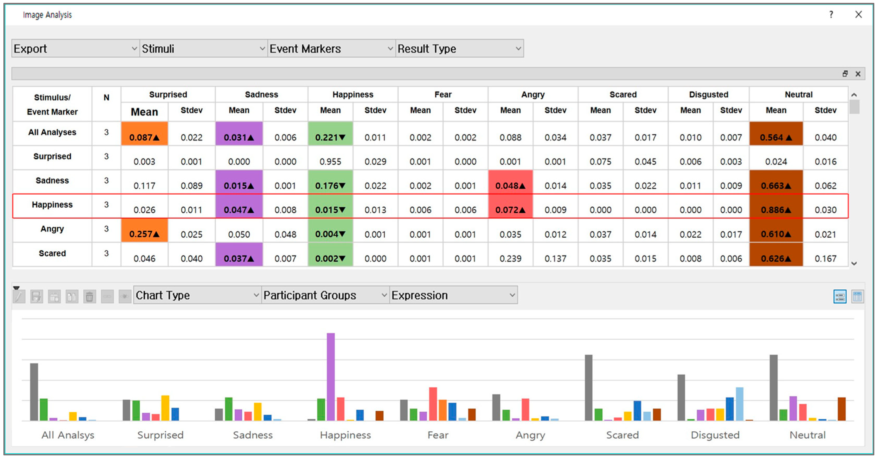Screen dimensions: 879x459
Task: Open the Participant Groups dropdown
Action: (x=325, y=295)
